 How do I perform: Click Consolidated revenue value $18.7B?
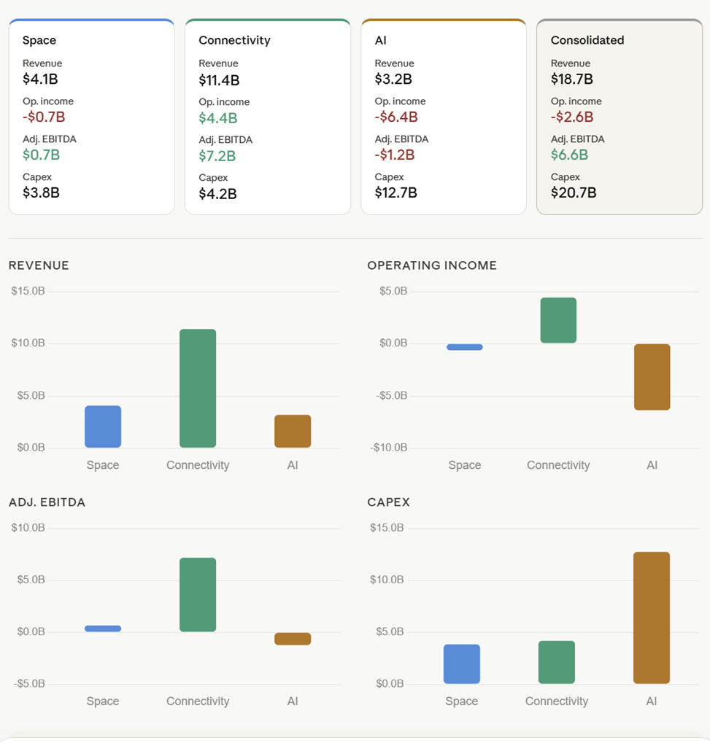(x=572, y=79)
